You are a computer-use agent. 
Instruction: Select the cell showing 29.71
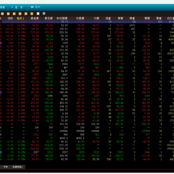pos(65,22)
